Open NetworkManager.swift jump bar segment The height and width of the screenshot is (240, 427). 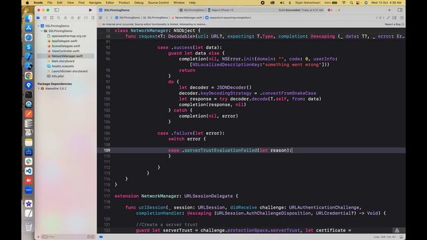click(187, 18)
